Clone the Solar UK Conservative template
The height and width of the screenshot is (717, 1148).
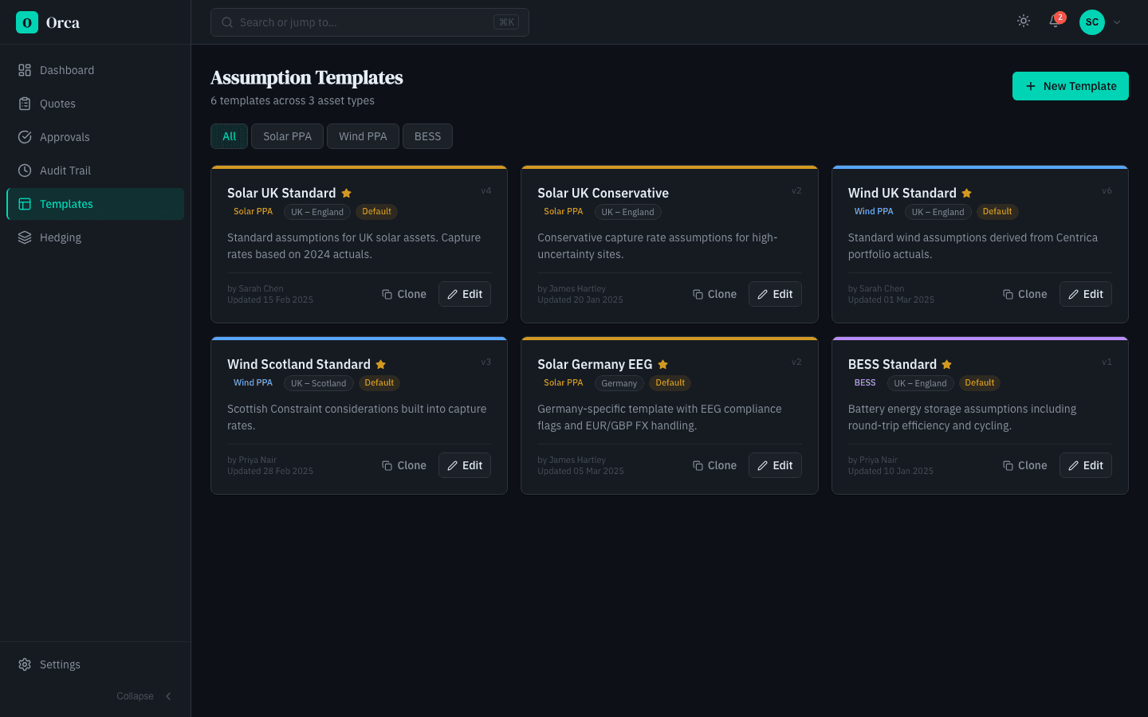[715, 294]
